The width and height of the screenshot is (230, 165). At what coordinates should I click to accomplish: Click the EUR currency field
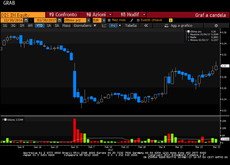tap(97, 20)
